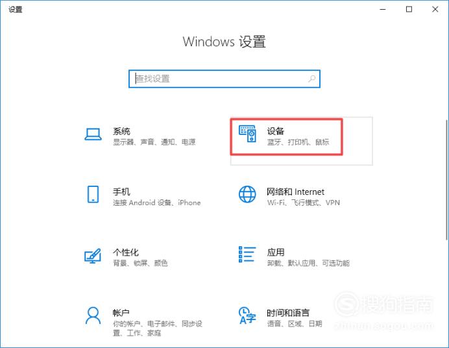Click the vertical scrollbar thumb

click(446, 180)
